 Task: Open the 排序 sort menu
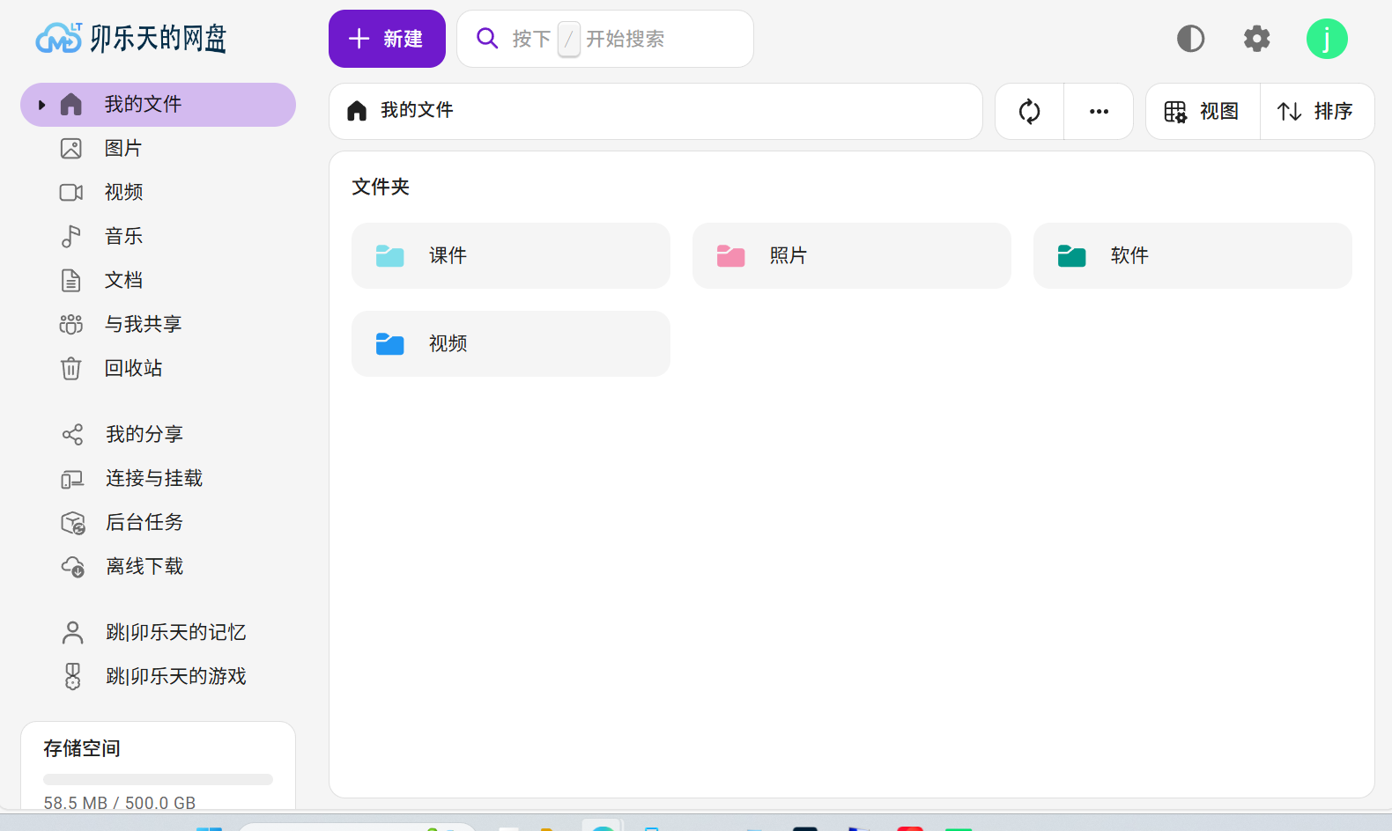pos(1316,112)
